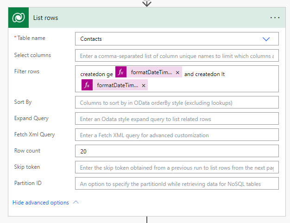
Task: Remove the second formatDateTime expression token
Action: coord(144,86)
